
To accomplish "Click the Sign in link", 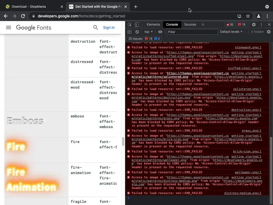I will 109,27.
